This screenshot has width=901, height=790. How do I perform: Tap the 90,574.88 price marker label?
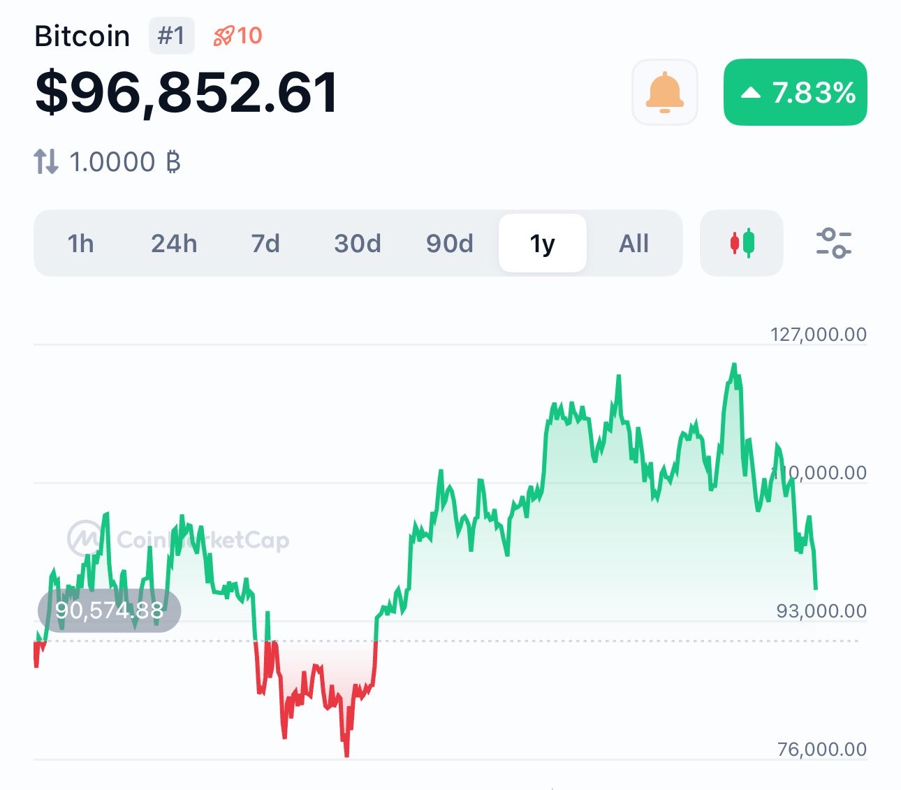(109, 610)
